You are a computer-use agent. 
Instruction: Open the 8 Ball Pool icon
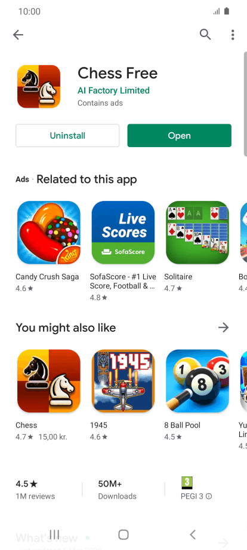tap(197, 381)
